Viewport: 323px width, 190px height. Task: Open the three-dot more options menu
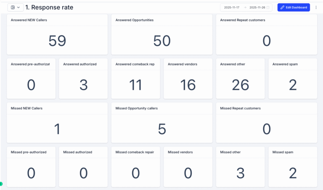tap(316, 8)
